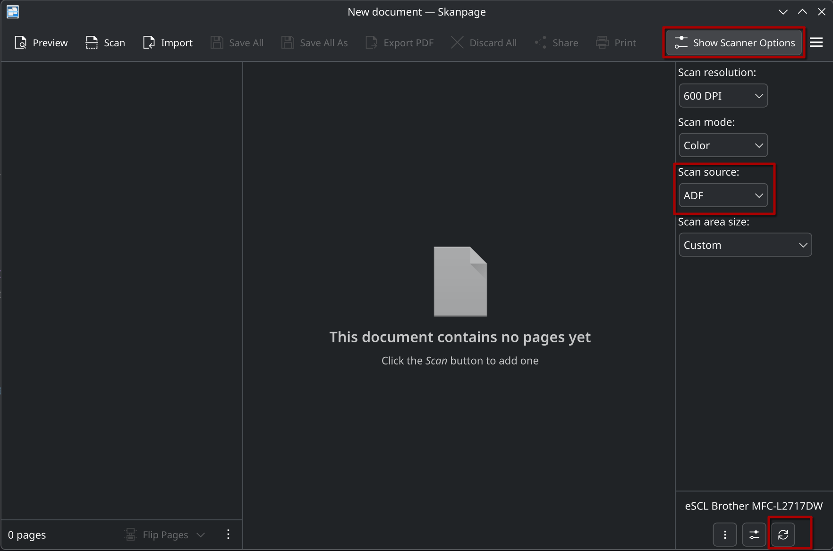
Task: Expand the Scan mode Color dropdown
Action: coord(723,145)
